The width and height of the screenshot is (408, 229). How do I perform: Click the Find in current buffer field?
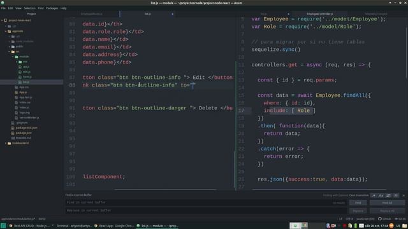pos(206,202)
